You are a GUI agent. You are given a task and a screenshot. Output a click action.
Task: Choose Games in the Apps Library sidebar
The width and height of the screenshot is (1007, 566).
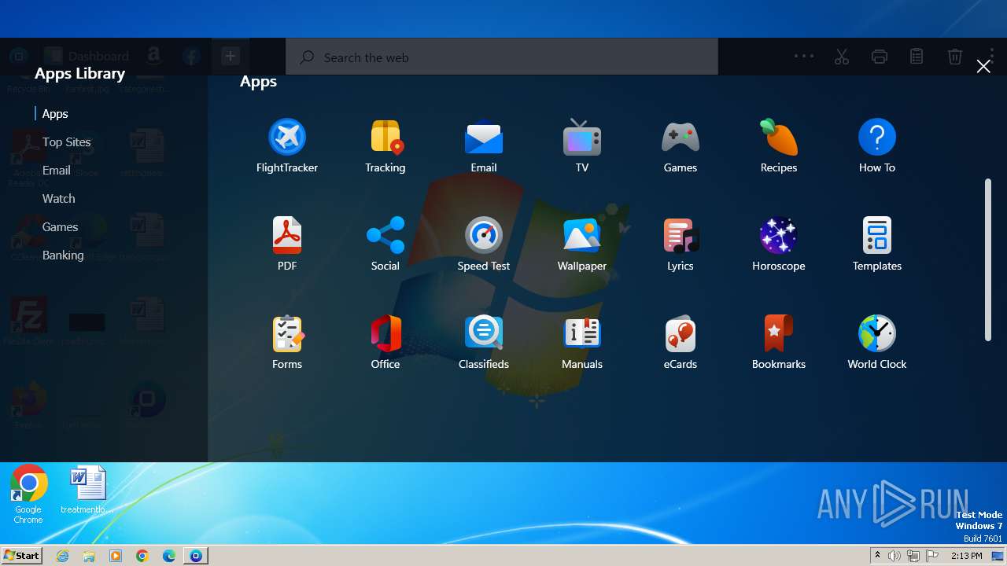click(x=60, y=227)
